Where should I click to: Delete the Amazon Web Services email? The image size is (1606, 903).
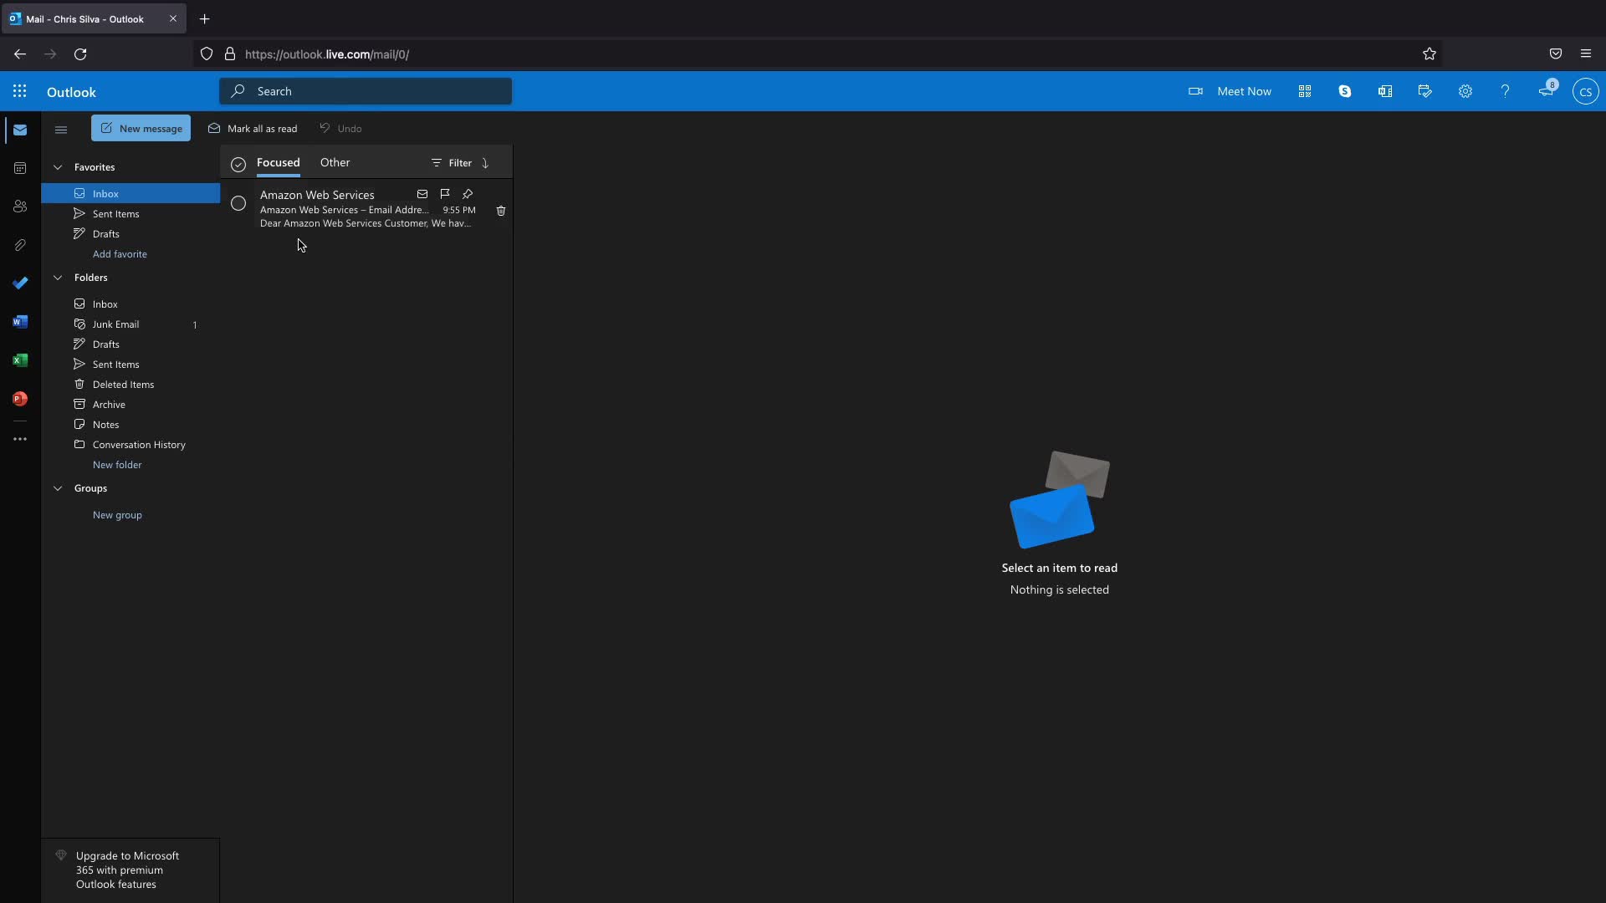tap(501, 211)
